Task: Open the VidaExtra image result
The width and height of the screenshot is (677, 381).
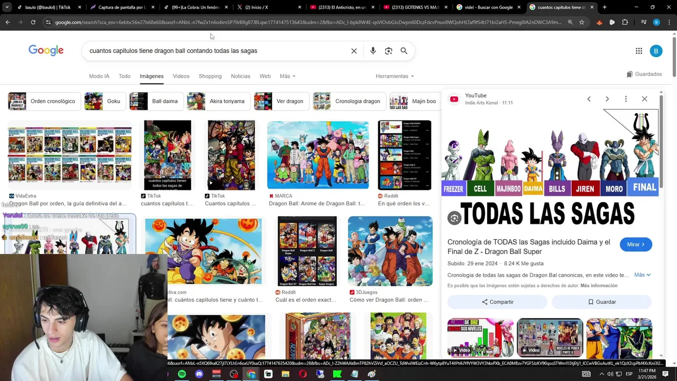Action: [69, 155]
